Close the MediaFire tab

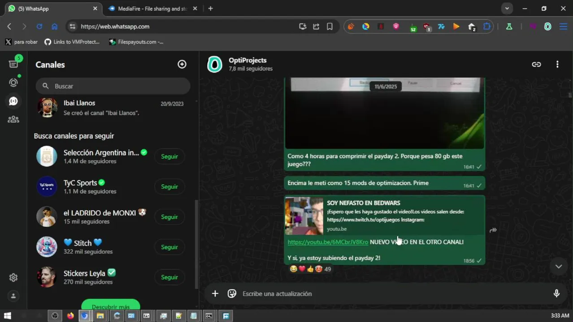point(195,8)
